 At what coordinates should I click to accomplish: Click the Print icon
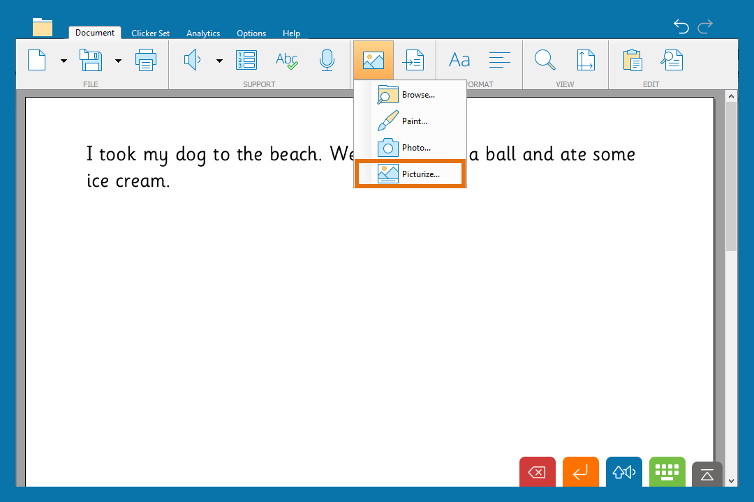click(x=146, y=60)
